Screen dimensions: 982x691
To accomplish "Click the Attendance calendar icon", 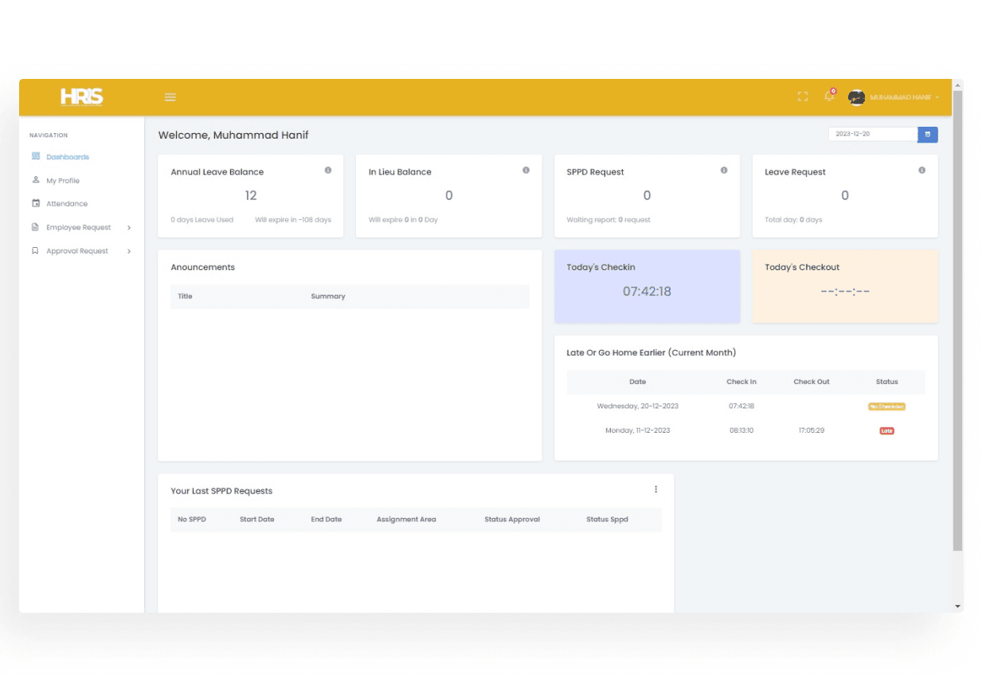I will 35,203.
